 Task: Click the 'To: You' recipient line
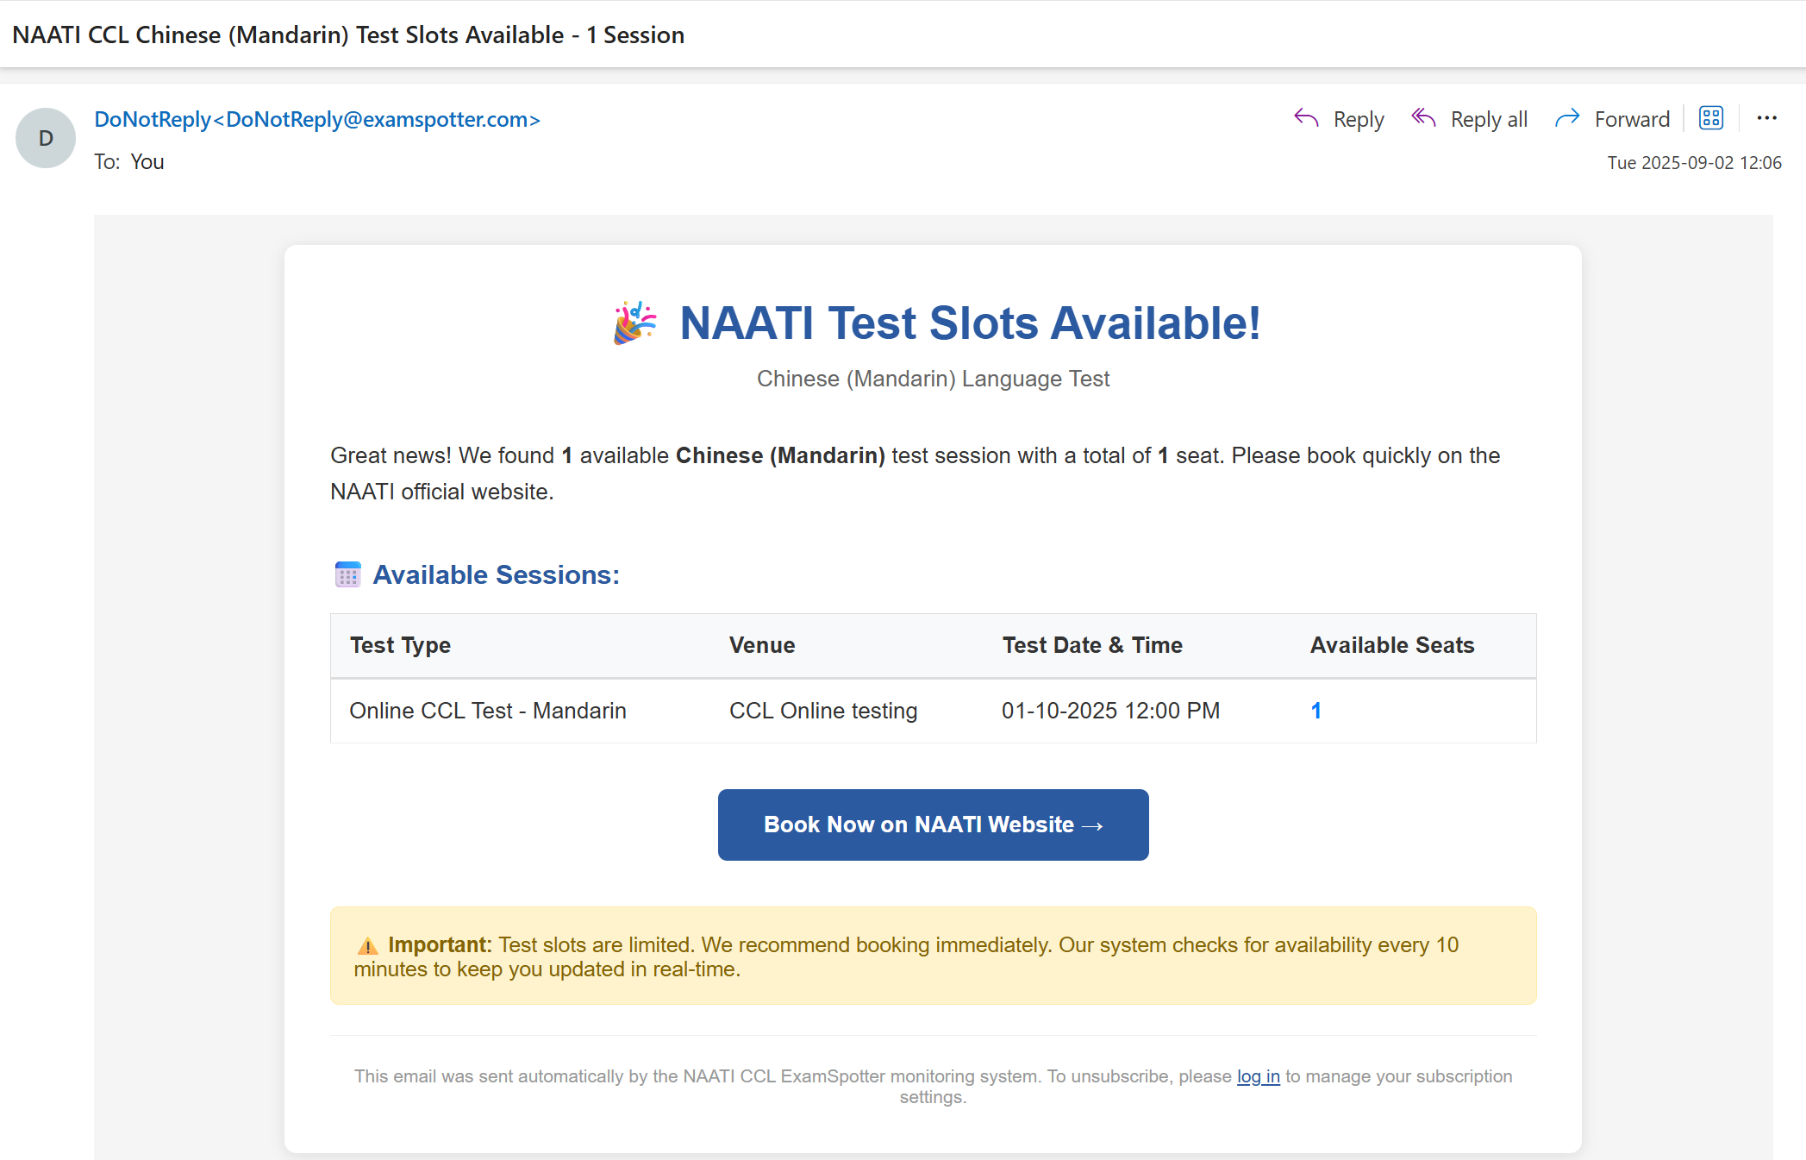(x=128, y=161)
